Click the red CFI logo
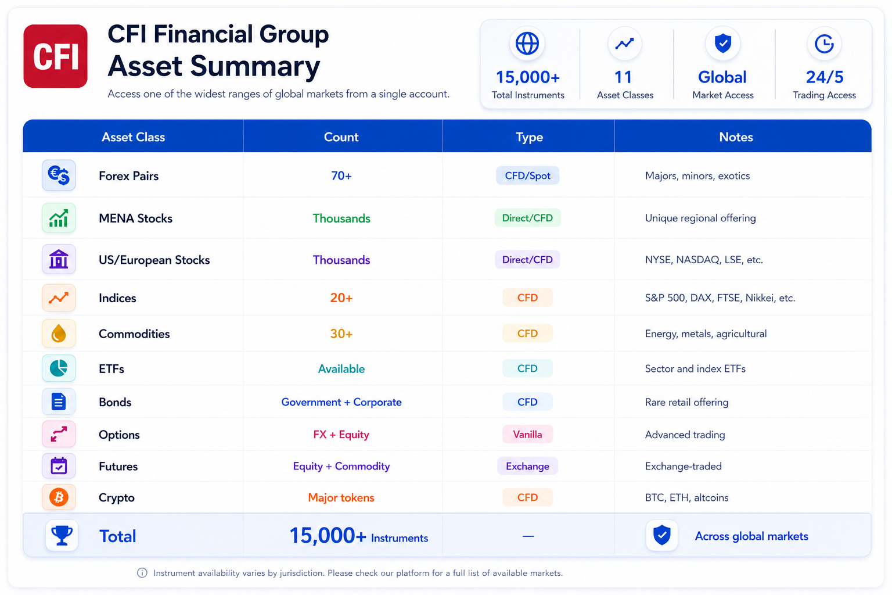This screenshot has width=892, height=595. [56, 56]
